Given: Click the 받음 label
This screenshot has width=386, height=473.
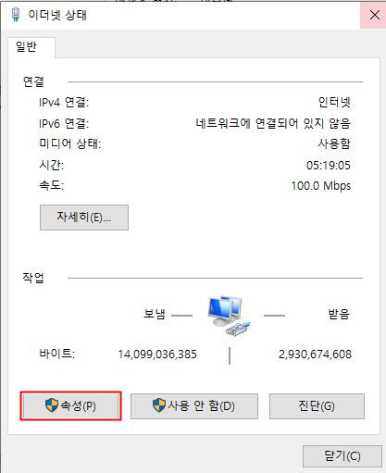Looking at the screenshot, I should click(x=339, y=315).
